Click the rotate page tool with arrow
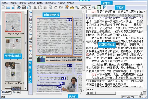 pos(30,27)
